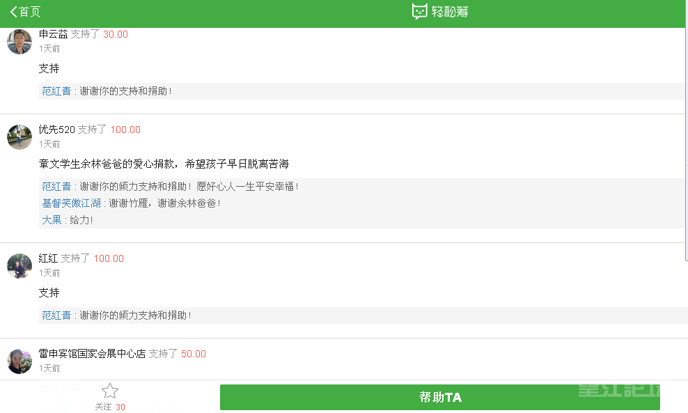
Task: Click the 轻松筹 title text
Action: pos(449,11)
